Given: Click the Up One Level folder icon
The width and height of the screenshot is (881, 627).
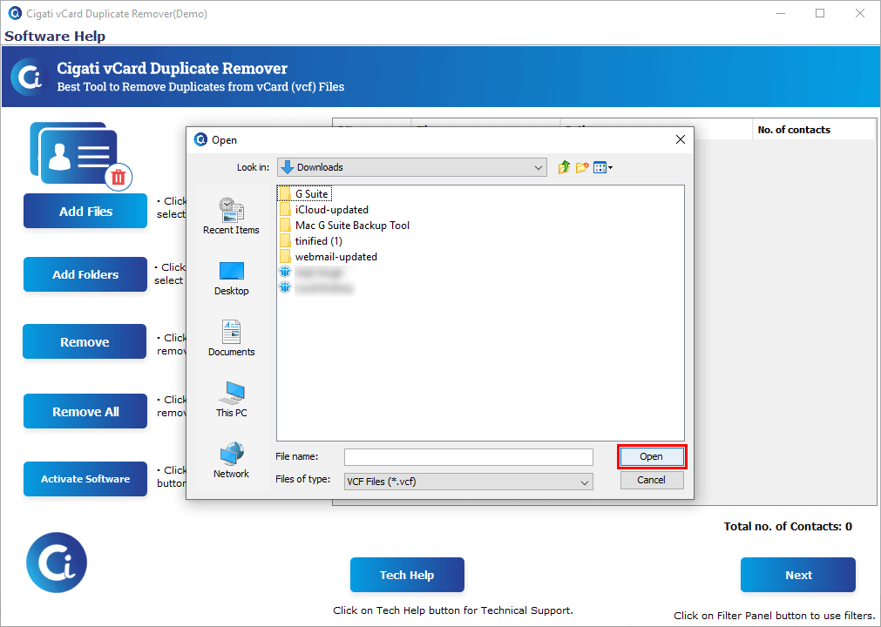Looking at the screenshot, I should (x=564, y=167).
